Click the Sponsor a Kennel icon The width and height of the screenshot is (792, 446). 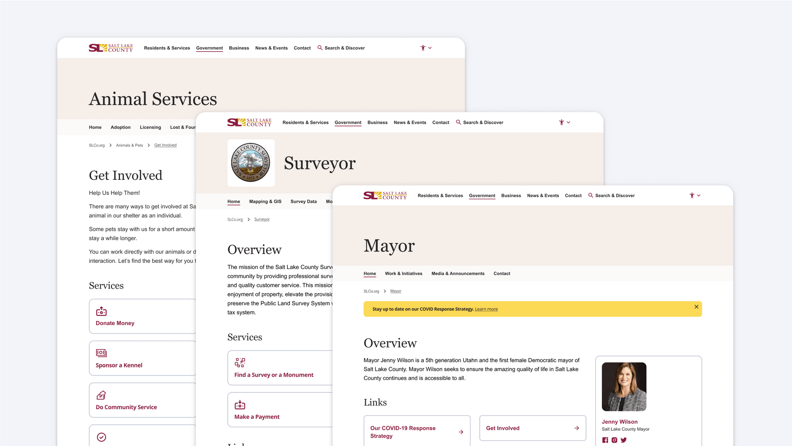pyautogui.click(x=101, y=352)
